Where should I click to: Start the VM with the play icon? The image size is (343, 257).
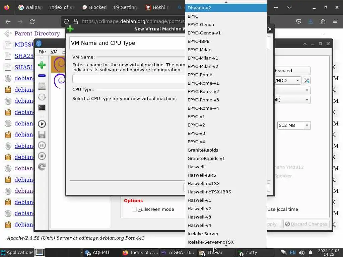42,124
